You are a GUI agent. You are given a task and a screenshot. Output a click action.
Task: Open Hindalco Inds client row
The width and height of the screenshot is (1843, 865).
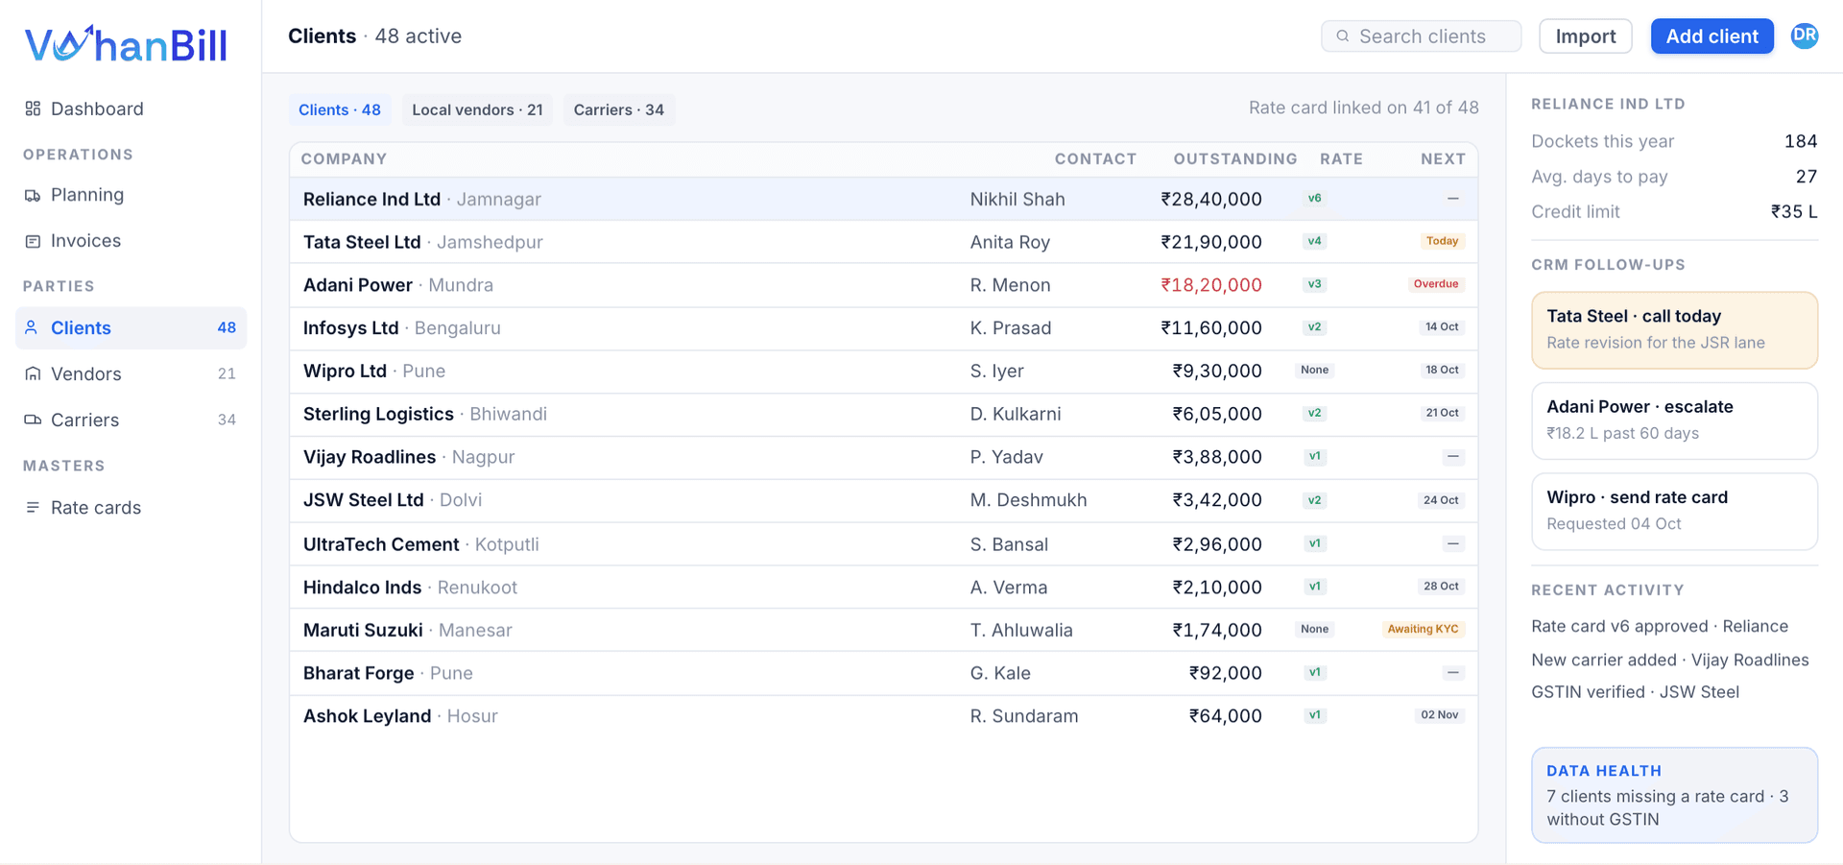pos(883,587)
